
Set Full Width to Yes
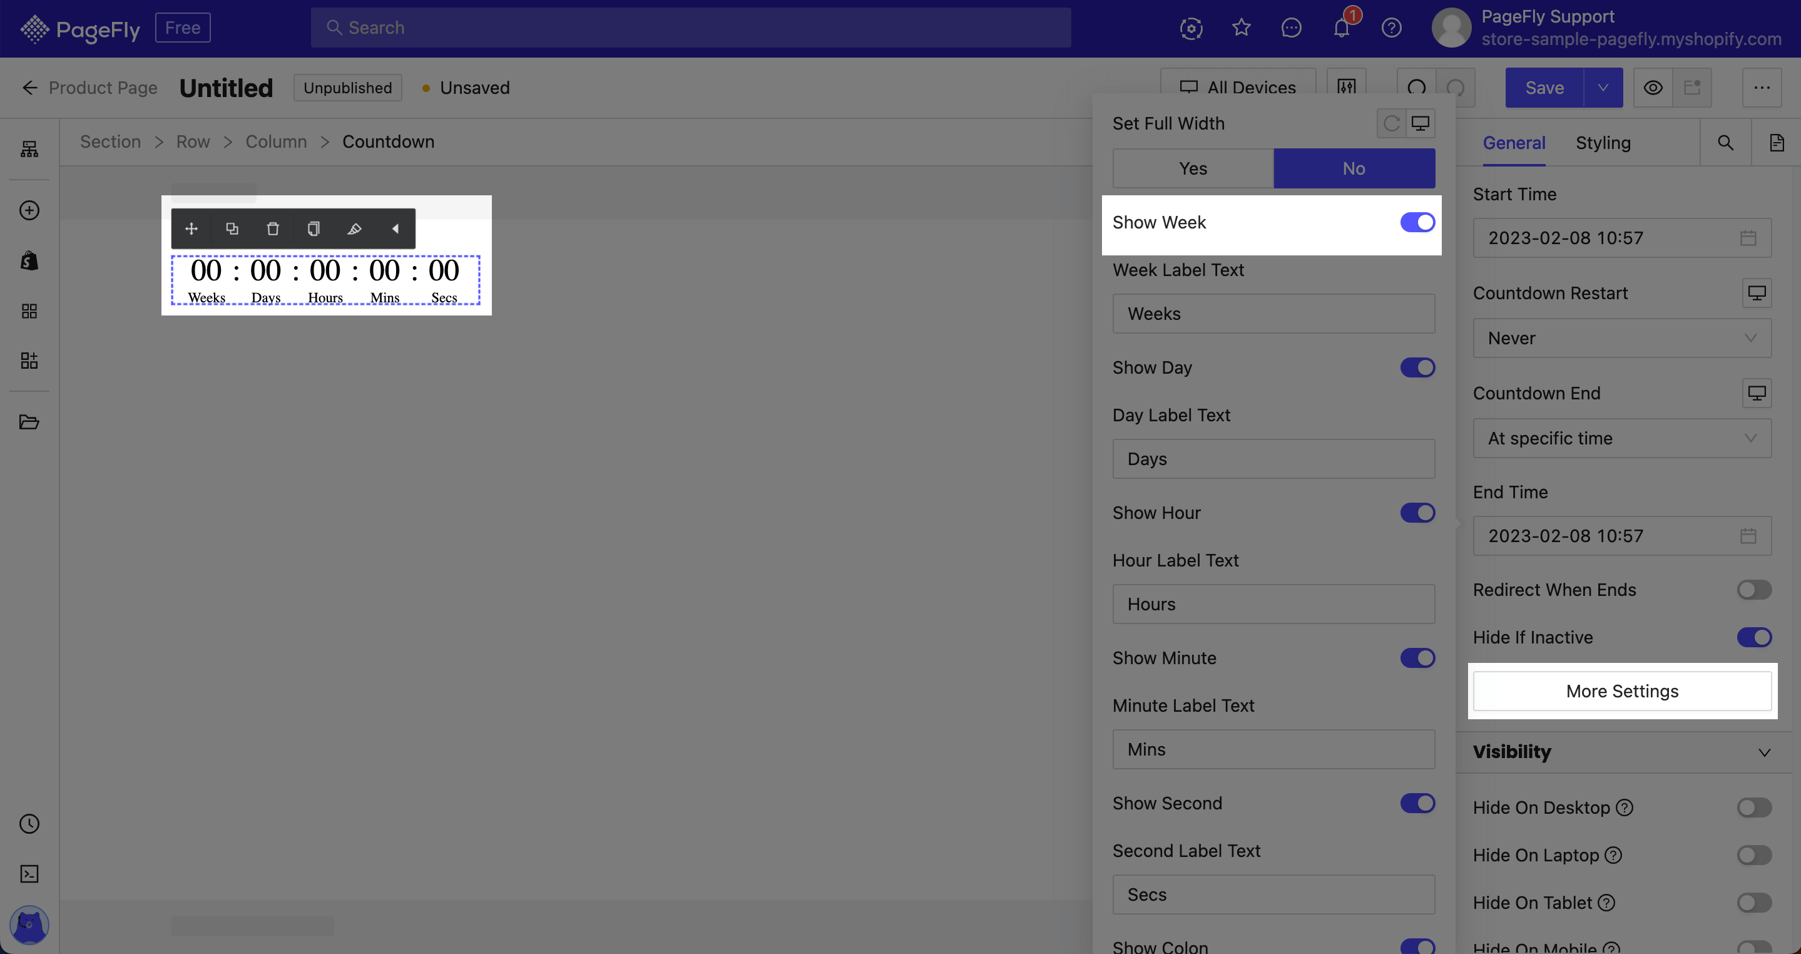(1193, 168)
